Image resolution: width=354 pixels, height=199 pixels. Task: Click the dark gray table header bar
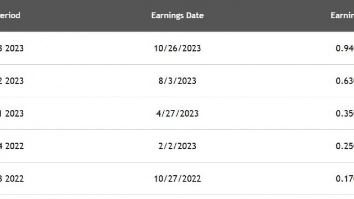pyautogui.click(x=177, y=15)
